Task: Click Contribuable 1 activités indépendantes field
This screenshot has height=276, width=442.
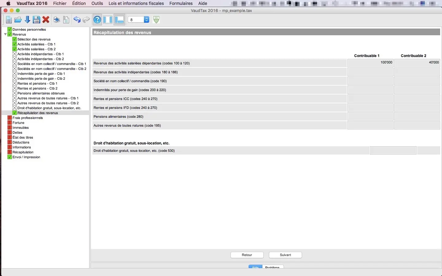Action: [x=370, y=72]
